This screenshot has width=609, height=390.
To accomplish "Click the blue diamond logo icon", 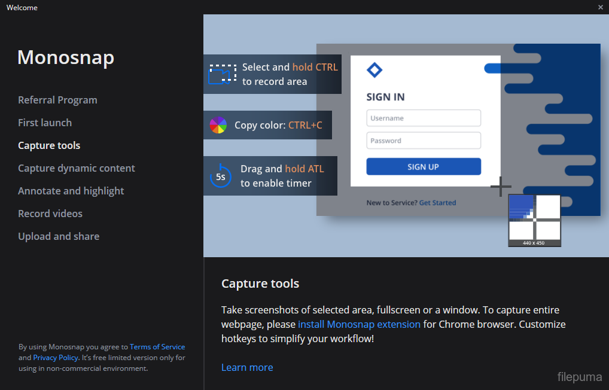I will point(374,70).
